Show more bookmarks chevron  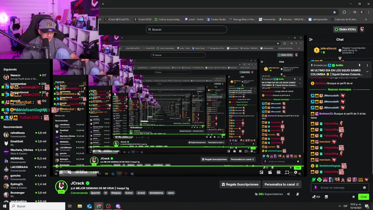pyautogui.click(x=366, y=20)
